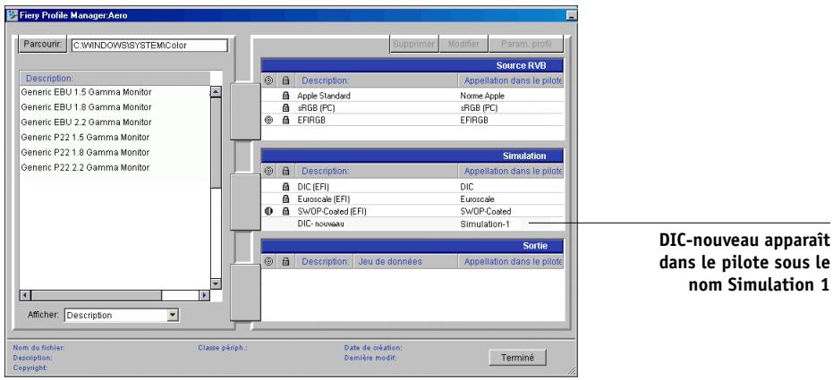833x380 pixels.
Task: Click the lock icon for Apple Standard
Action: click(285, 96)
